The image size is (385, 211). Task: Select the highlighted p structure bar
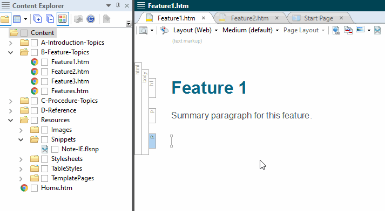click(x=152, y=141)
